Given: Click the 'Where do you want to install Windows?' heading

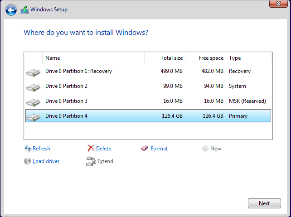Looking at the screenshot, I should pyautogui.click(x=86, y=33).
